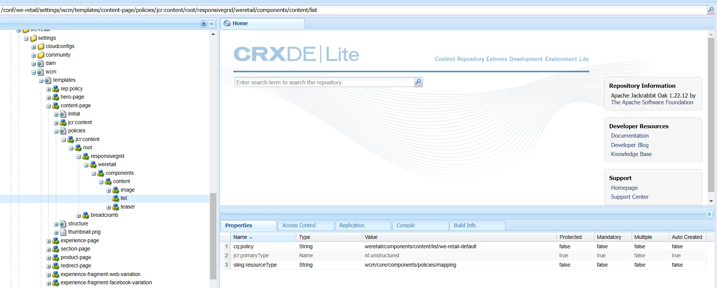The width and height of the screenshot is (717, 288).
Task: Collapse the bottom properties panel chevron
Action: tap(709, 214)
